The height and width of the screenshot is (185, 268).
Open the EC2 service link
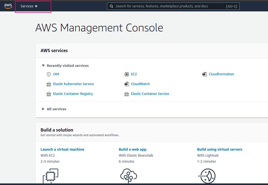click(134, 74)
